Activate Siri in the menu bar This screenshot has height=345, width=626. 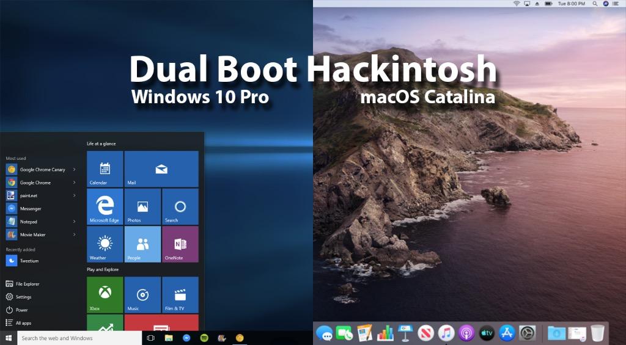tap(606, 3)
